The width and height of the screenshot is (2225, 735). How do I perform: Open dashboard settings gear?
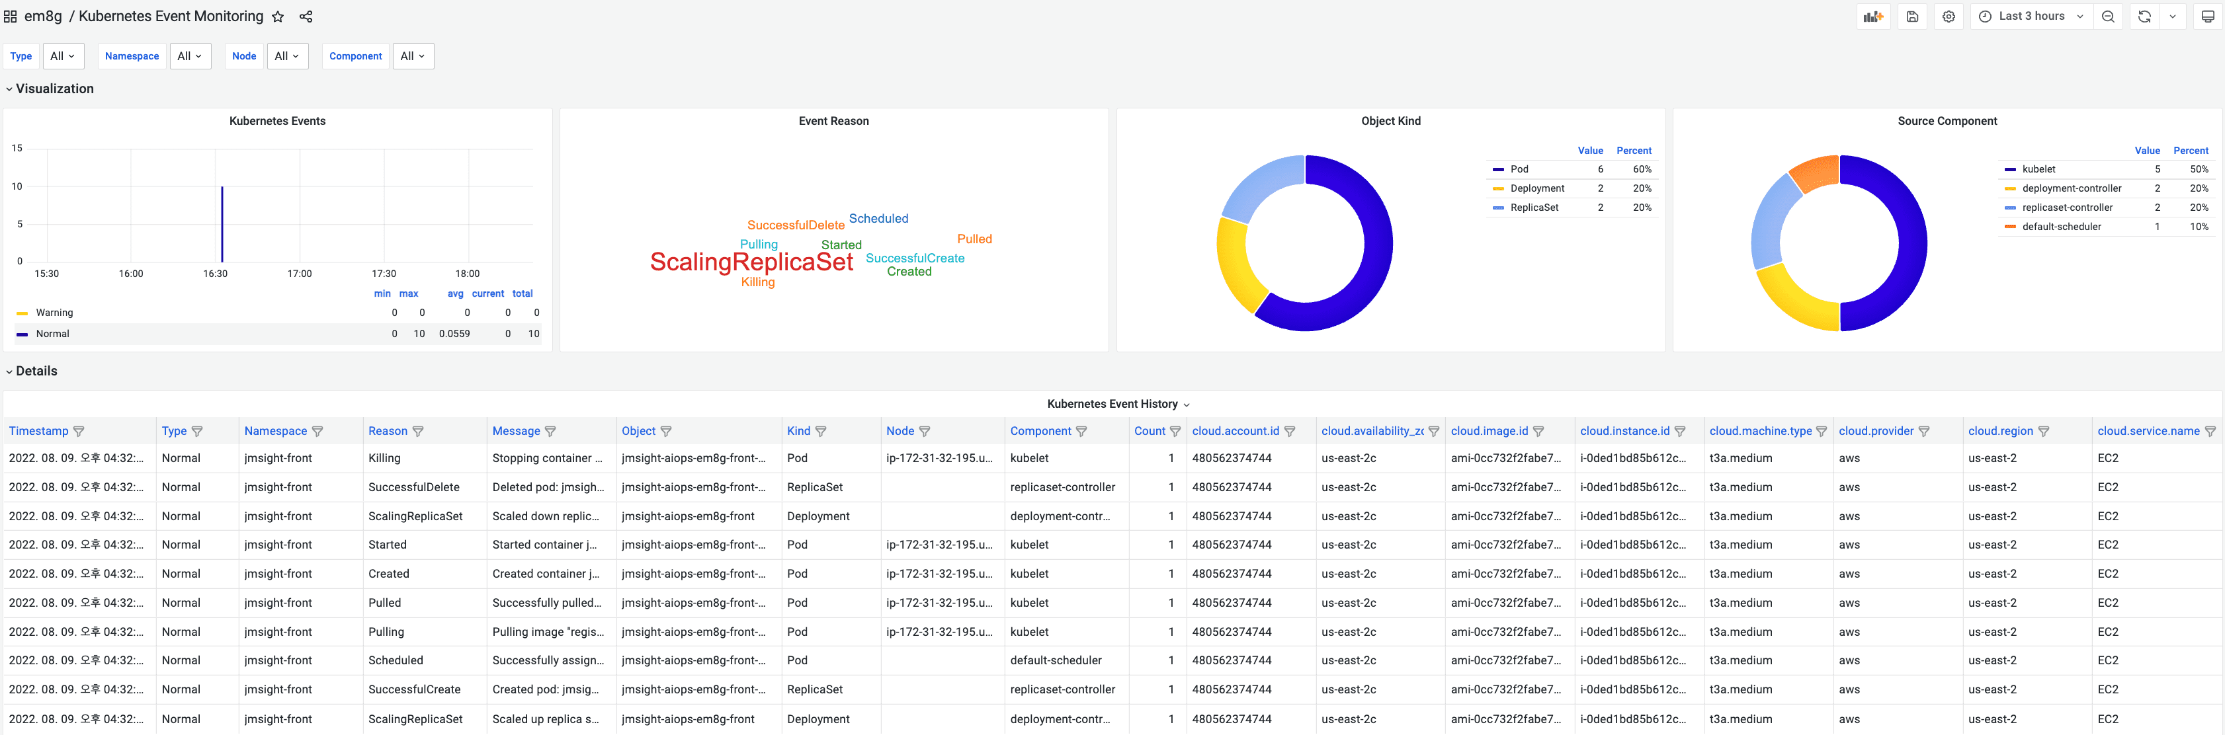(x=1949, y=17)
